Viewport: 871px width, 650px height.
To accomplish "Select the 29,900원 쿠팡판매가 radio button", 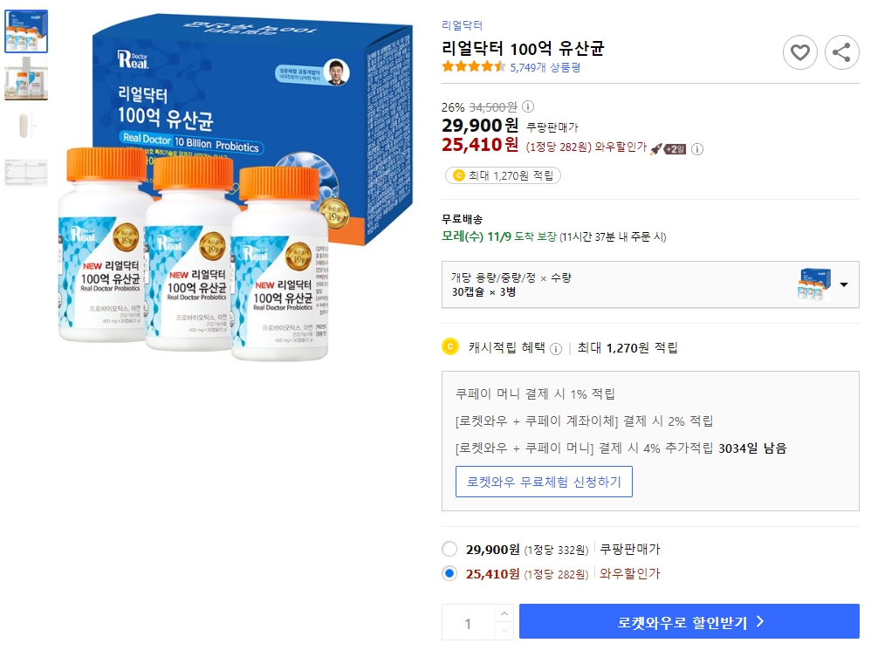I will point(449,549).
